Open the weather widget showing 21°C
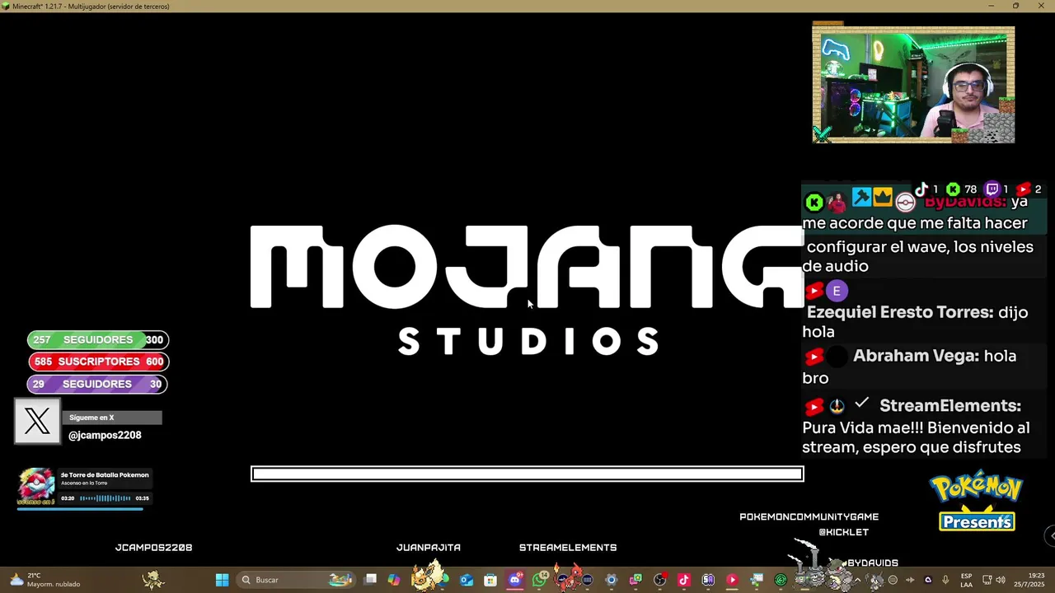Viewport: 1055px width, 593px height. click(x=45, y=580)
